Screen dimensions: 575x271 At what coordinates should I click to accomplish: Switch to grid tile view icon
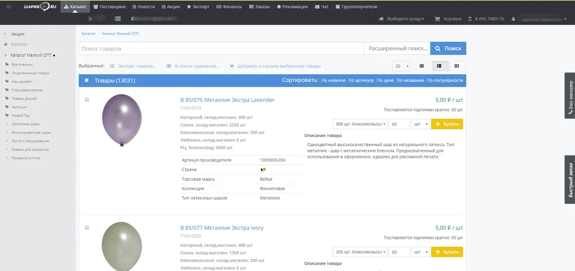point(457,66)
